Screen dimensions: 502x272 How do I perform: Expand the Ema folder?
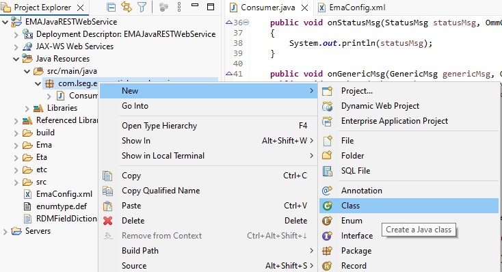(16, 146)
